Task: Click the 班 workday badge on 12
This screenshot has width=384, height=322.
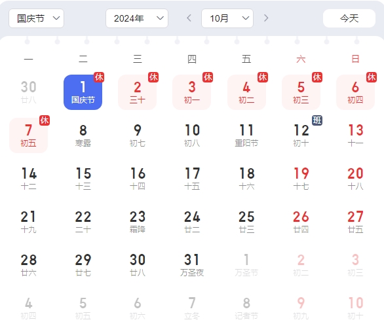Action: [317, 120]
